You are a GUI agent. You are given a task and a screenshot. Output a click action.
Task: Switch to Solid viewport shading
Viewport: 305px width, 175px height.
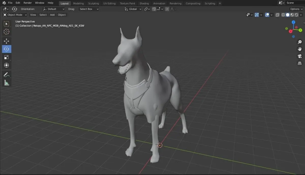point(288,15)
